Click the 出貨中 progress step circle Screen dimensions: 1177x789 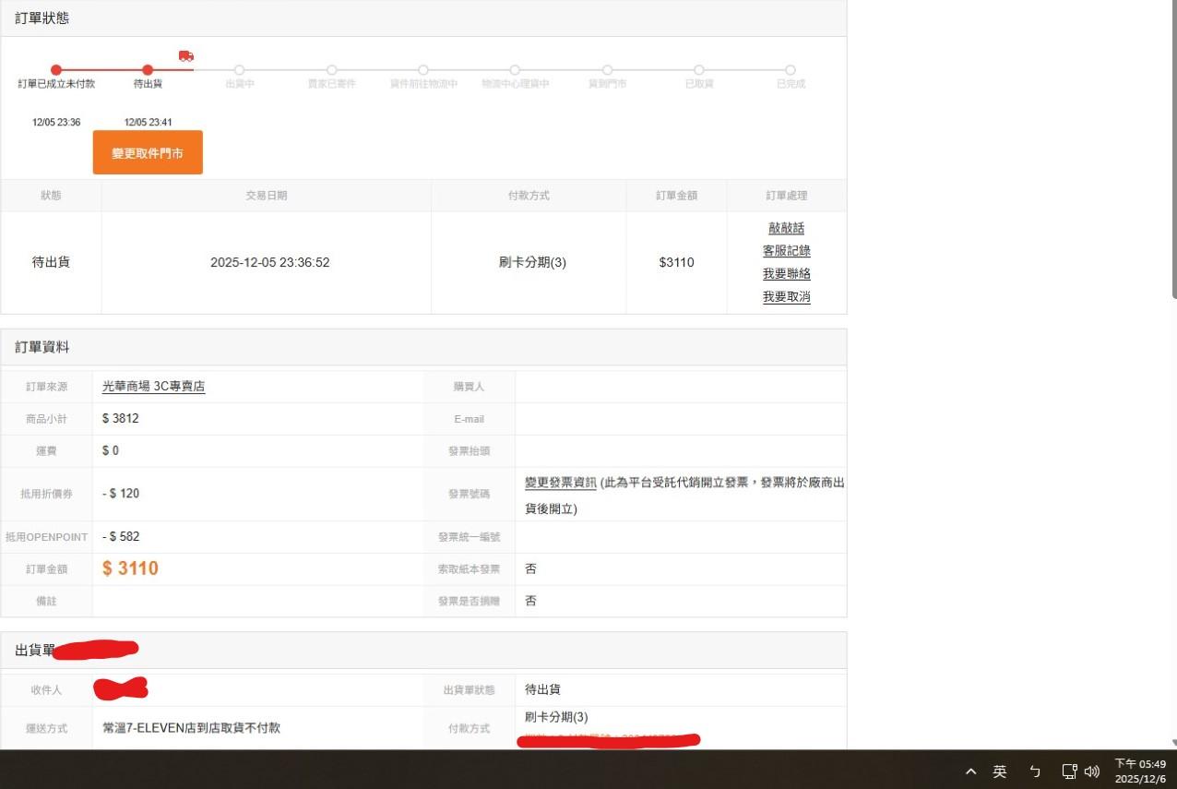click(240, 70)
